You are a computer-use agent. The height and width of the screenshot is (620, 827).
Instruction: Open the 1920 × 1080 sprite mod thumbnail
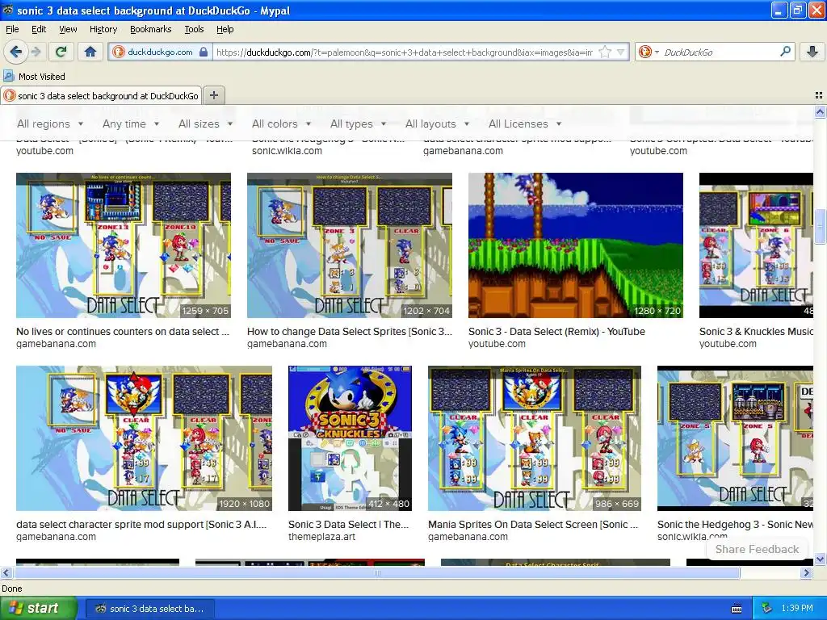click(x=144, y=438)
